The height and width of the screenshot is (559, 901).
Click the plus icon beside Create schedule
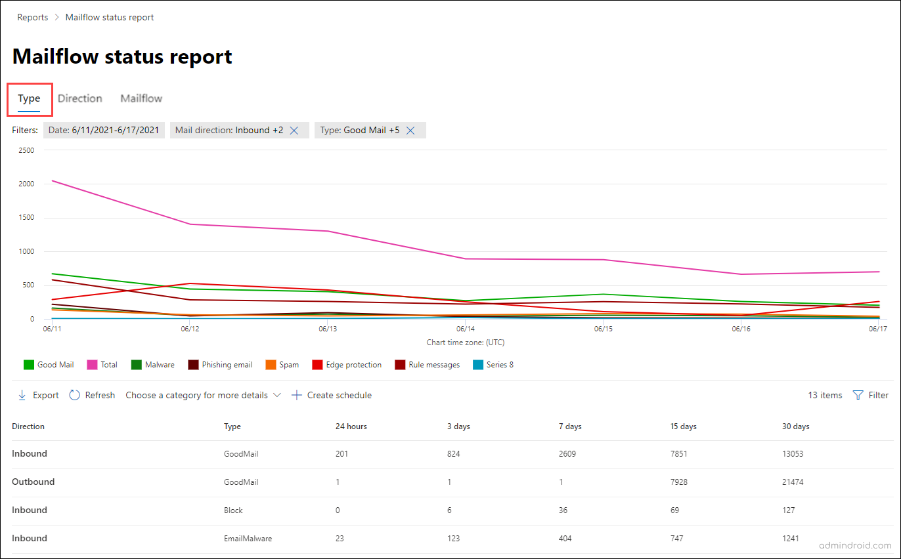tap(296, 394)
